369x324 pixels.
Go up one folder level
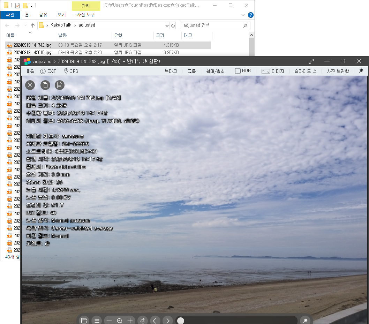tap(33, 25)
